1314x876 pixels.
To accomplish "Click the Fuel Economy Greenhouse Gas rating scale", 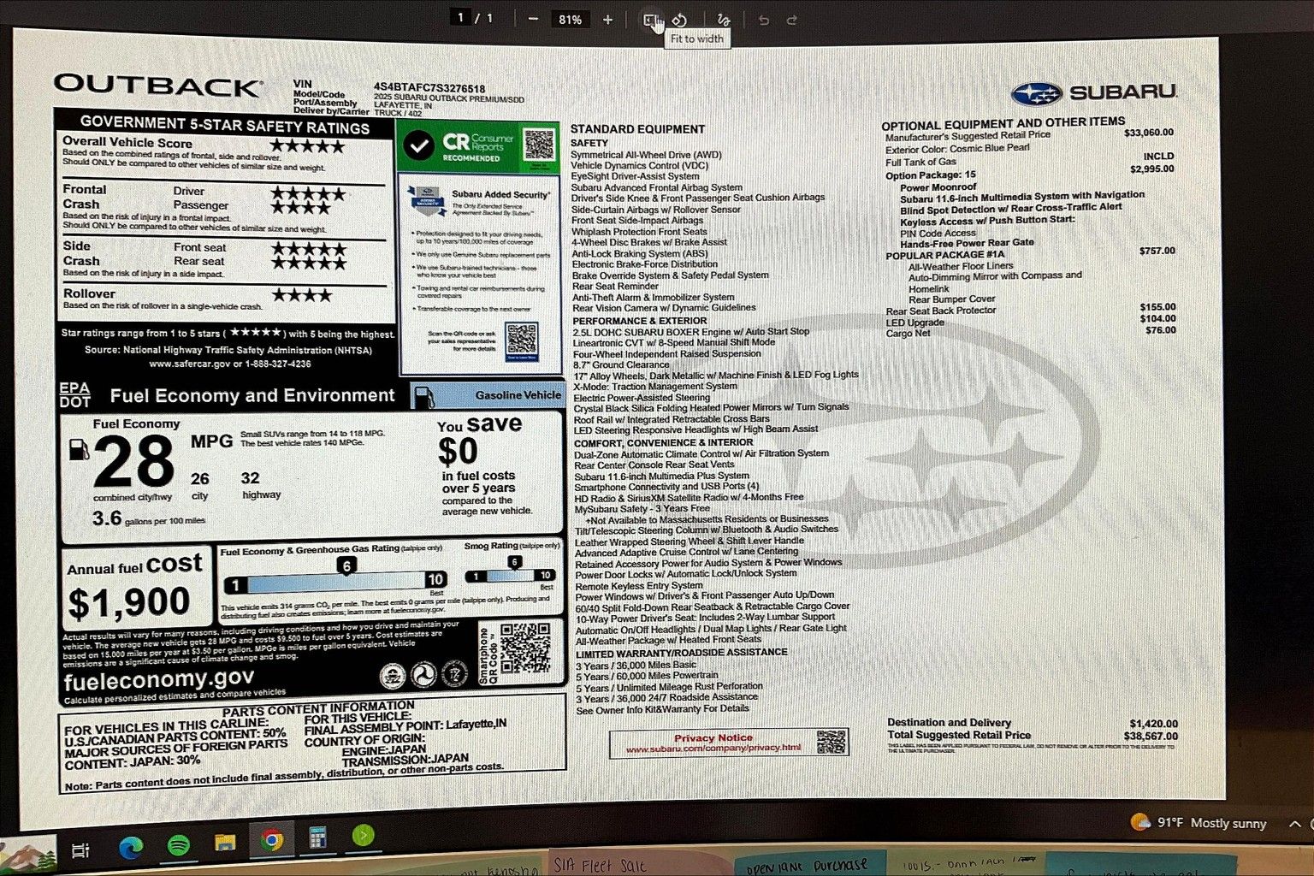I will tap(334, 582).
